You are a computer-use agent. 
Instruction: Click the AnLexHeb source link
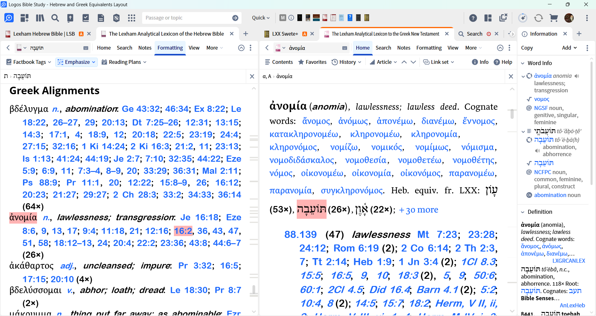click(572, 305)
